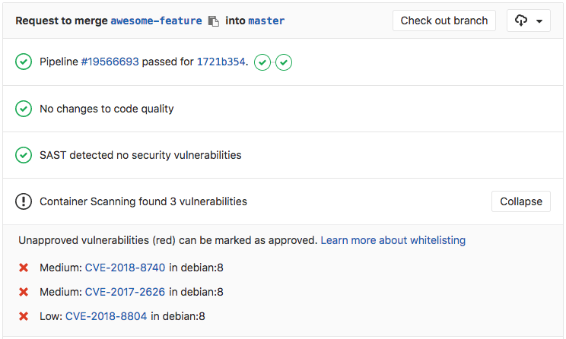Screen dimensions: 566x339
Task: Click the Check out branch button
Action: click(444, 21)
